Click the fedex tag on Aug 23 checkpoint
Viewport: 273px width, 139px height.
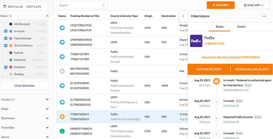point(248,85)
